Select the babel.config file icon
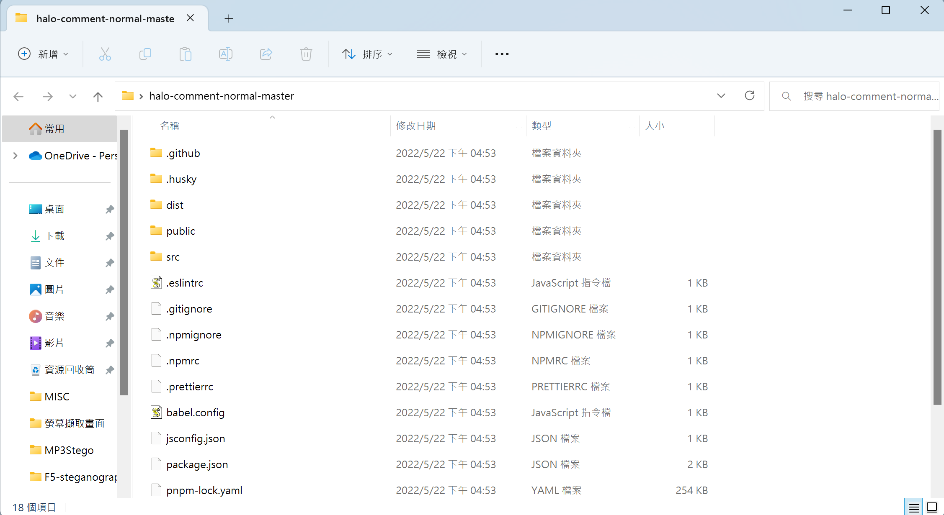This screenshot has height=515, width=944. (x=156, y=413)
